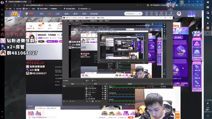Remove the selected scene with minus icon
Viewport: 212px width, 119px height.
[x=67, y=101]
